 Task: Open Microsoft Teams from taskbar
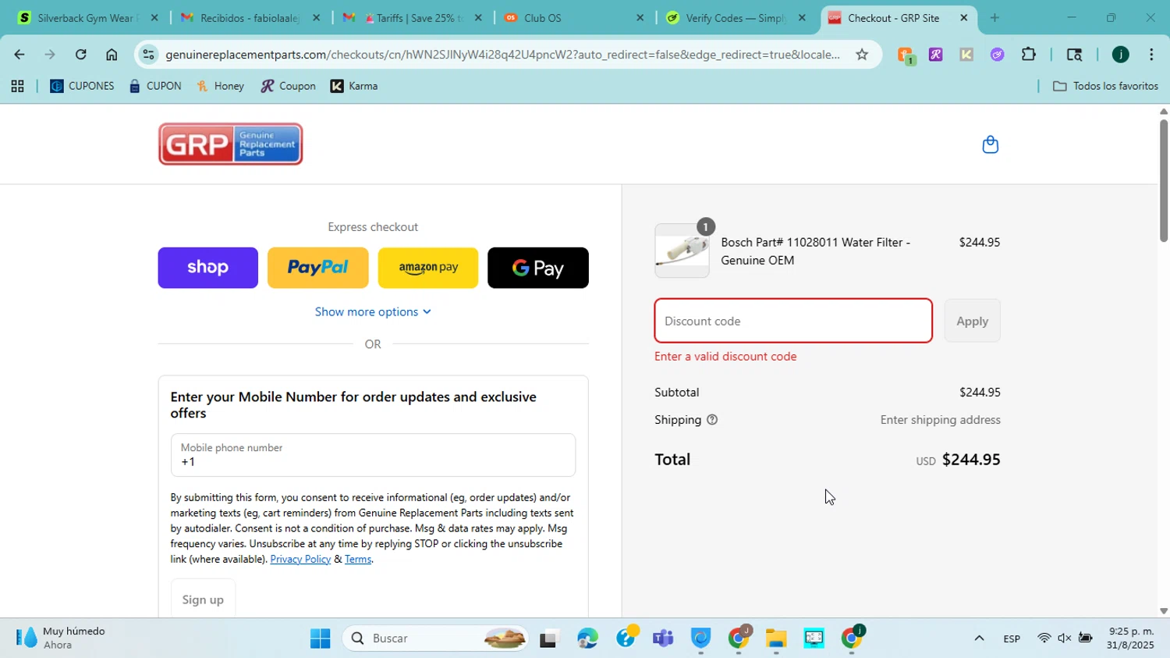click(x=663, y=638)
